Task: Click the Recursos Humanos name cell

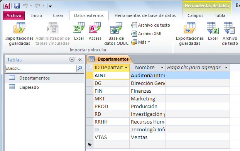Action: tap(148, 122)
